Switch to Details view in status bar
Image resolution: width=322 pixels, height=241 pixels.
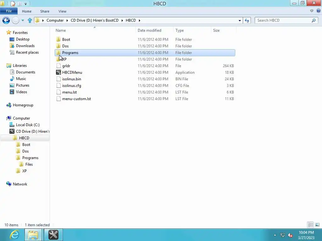(310, 225)
